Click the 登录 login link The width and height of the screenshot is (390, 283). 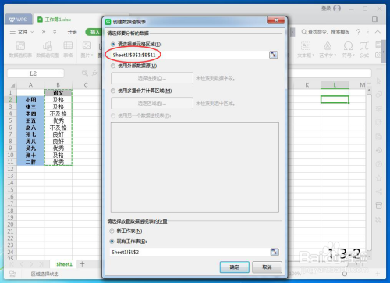click(x=326, y=9)
